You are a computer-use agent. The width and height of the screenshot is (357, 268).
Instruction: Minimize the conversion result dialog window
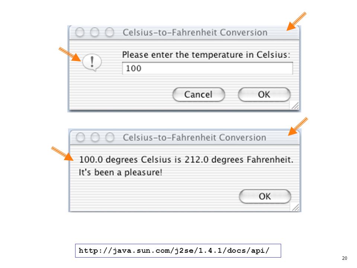[x=95, y=137]
